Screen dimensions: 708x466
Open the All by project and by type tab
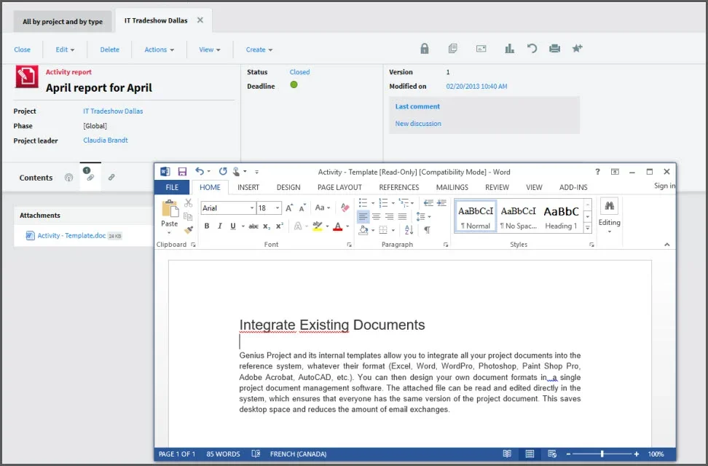coord(63,22)
